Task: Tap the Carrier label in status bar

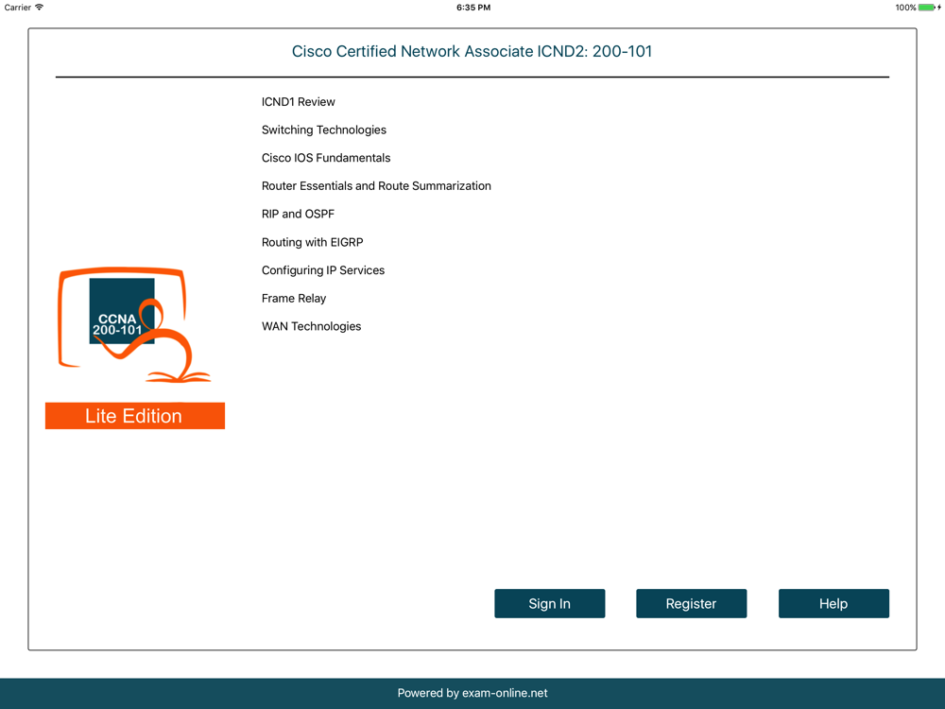Action: [x=18, y=8]
